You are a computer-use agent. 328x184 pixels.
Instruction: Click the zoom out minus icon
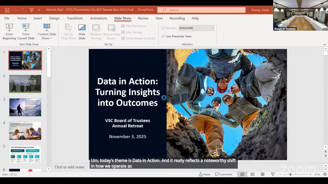point(281,174)
